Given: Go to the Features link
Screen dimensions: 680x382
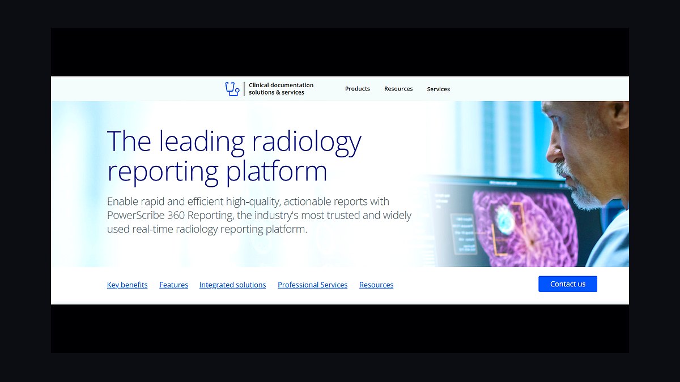Looking at the screenshot, I should click(x=174, y=285).
